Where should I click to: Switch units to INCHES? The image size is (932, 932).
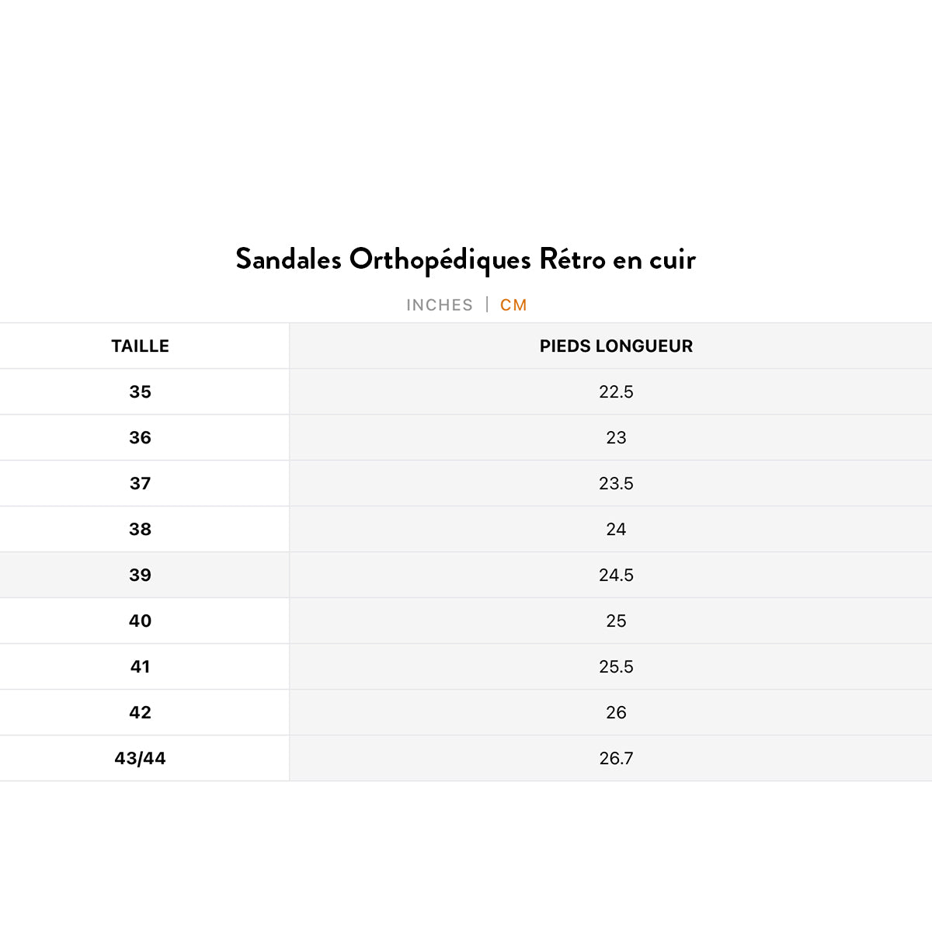pos(440,305)
